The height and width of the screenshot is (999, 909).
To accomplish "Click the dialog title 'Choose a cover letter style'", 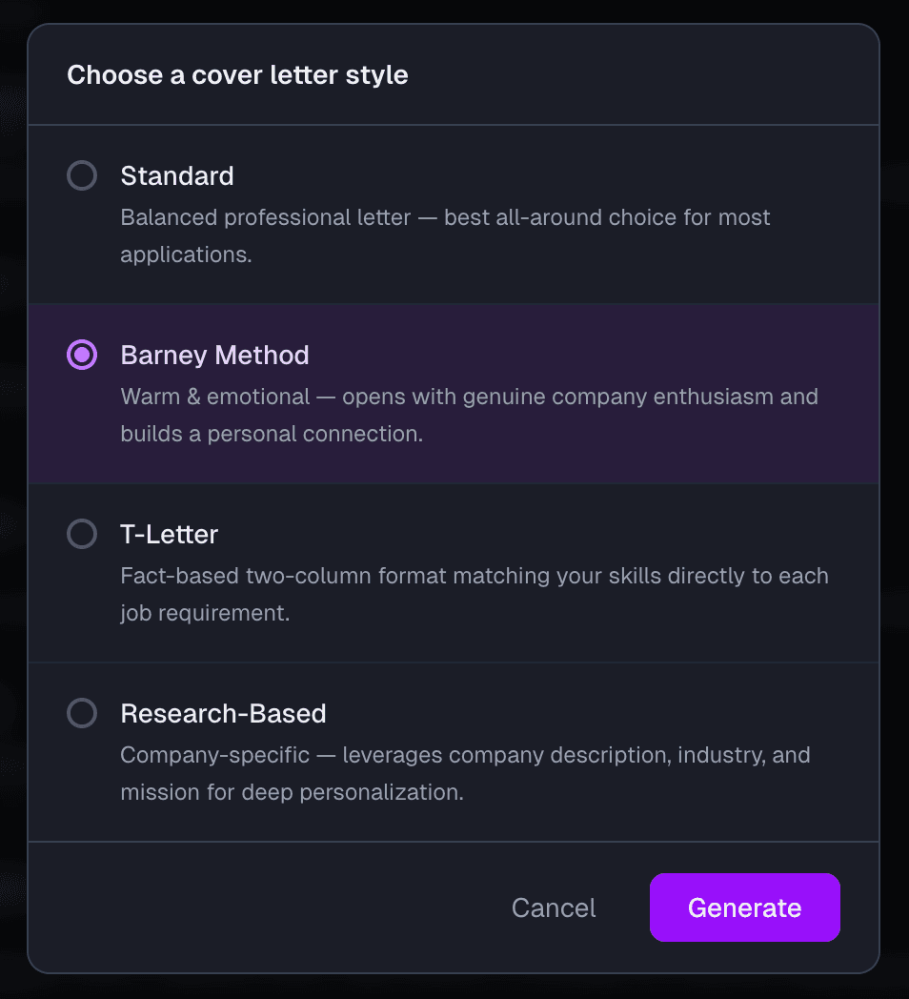I will (x=236, y=74).
